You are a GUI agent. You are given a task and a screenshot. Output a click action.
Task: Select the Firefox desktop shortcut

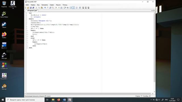click(x=4, y=35)
